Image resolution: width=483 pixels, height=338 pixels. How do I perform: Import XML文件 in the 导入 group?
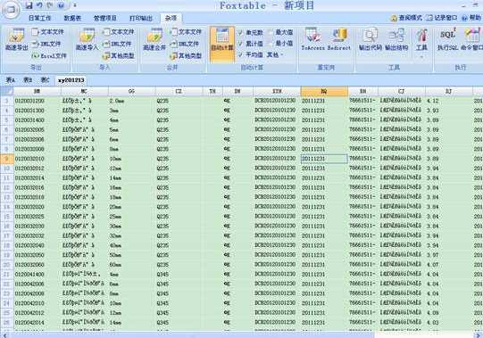[117, 44]
